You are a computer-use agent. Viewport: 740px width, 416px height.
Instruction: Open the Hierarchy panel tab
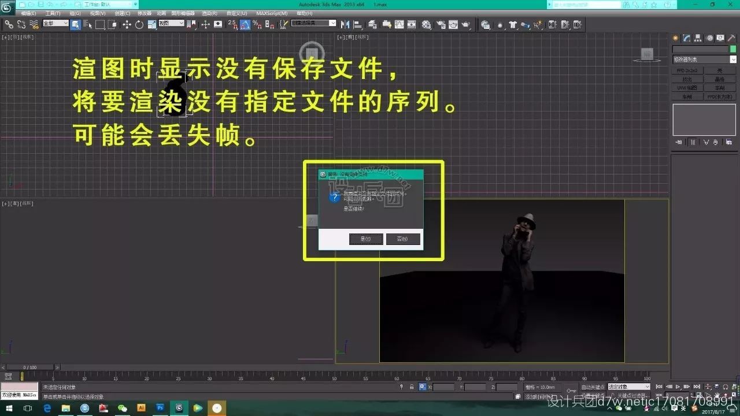click(x=698, y=38)
